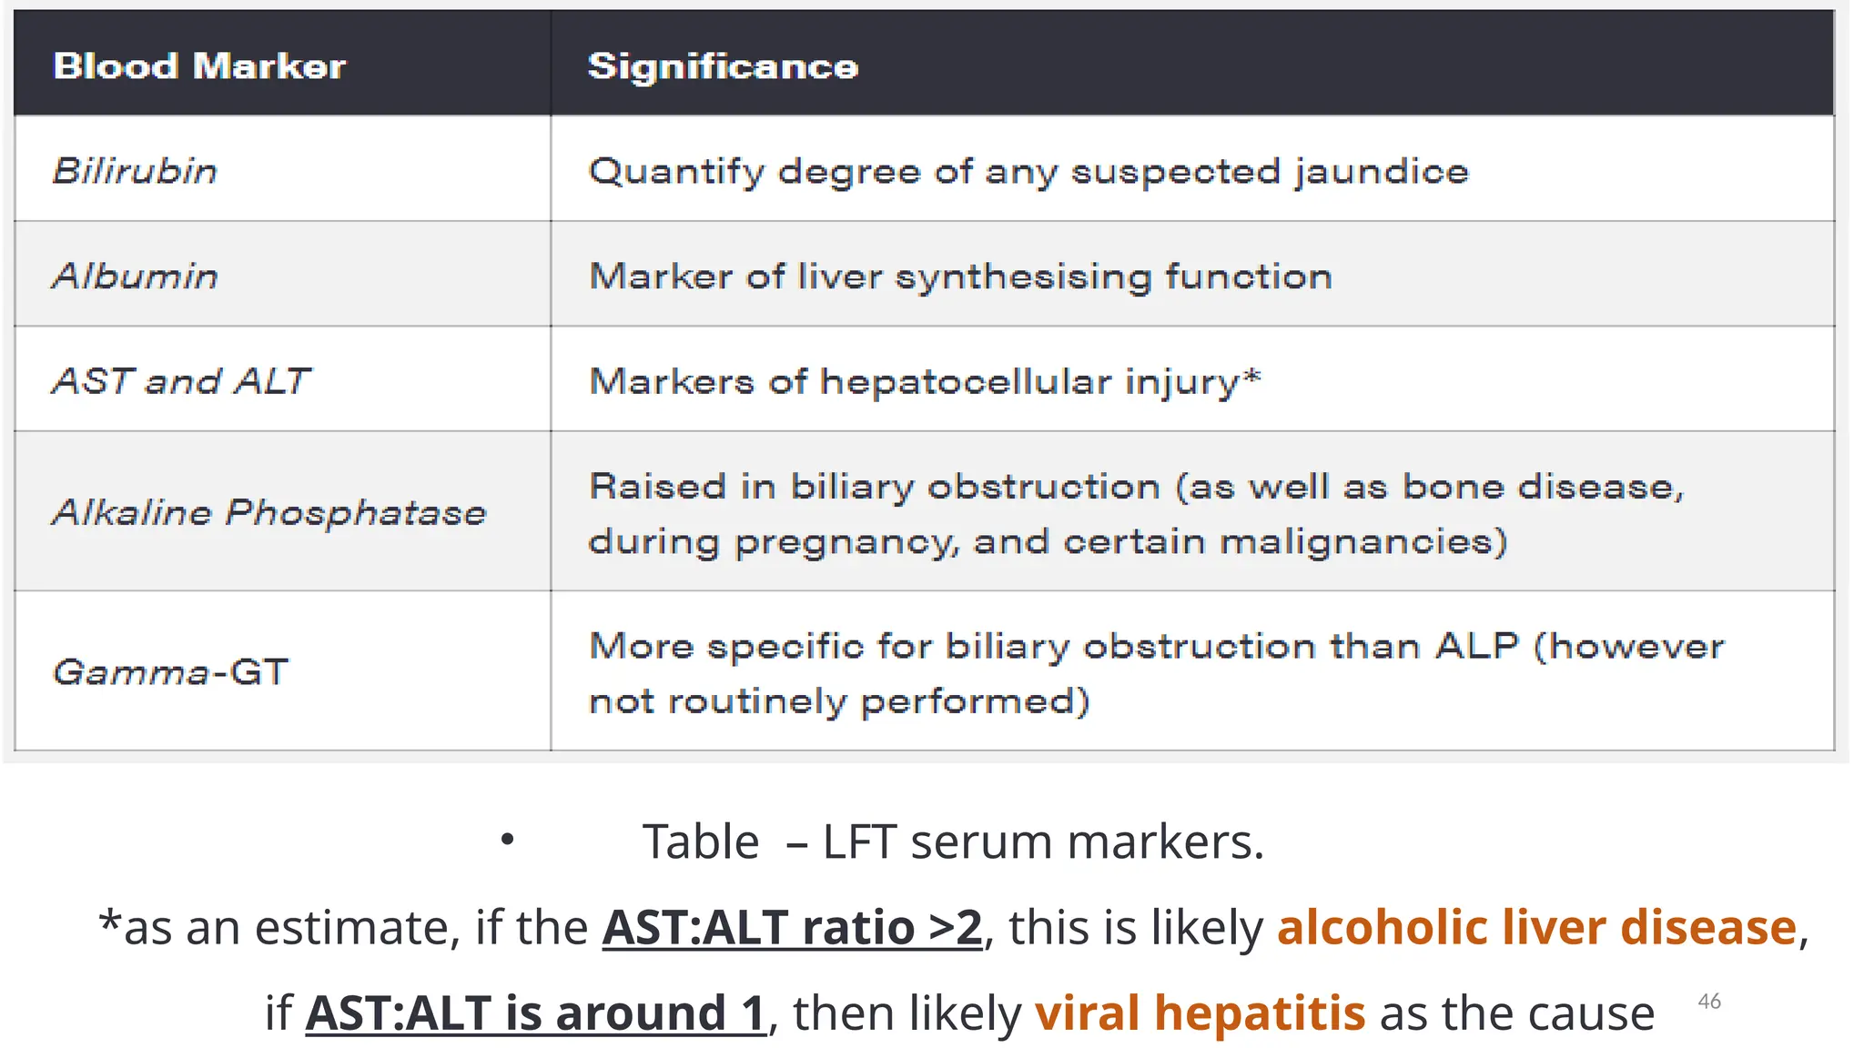Select the Alkaline Phosphatase row label

269,512
